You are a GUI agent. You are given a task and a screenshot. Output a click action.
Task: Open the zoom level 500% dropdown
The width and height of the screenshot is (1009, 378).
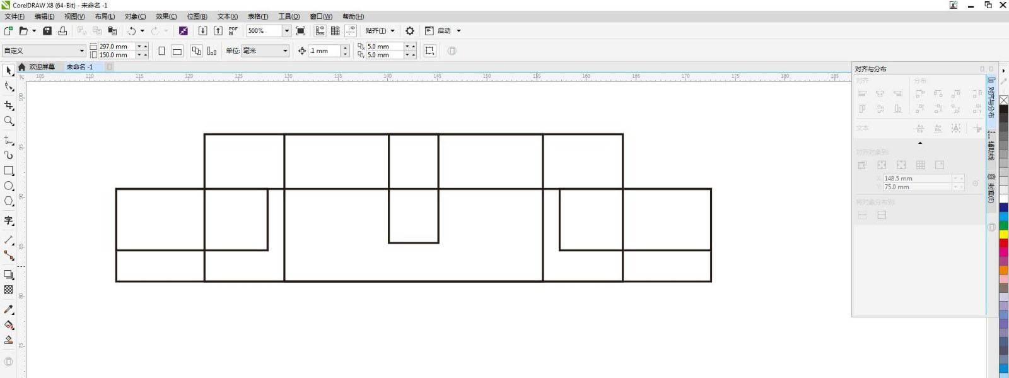tap(286, 30)
